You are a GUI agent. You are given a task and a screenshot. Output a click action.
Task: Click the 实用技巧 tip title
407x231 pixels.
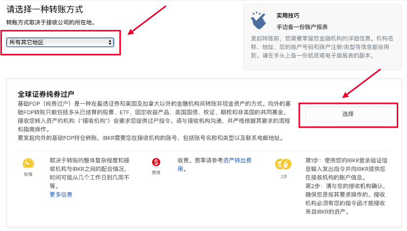coord(288,16)
